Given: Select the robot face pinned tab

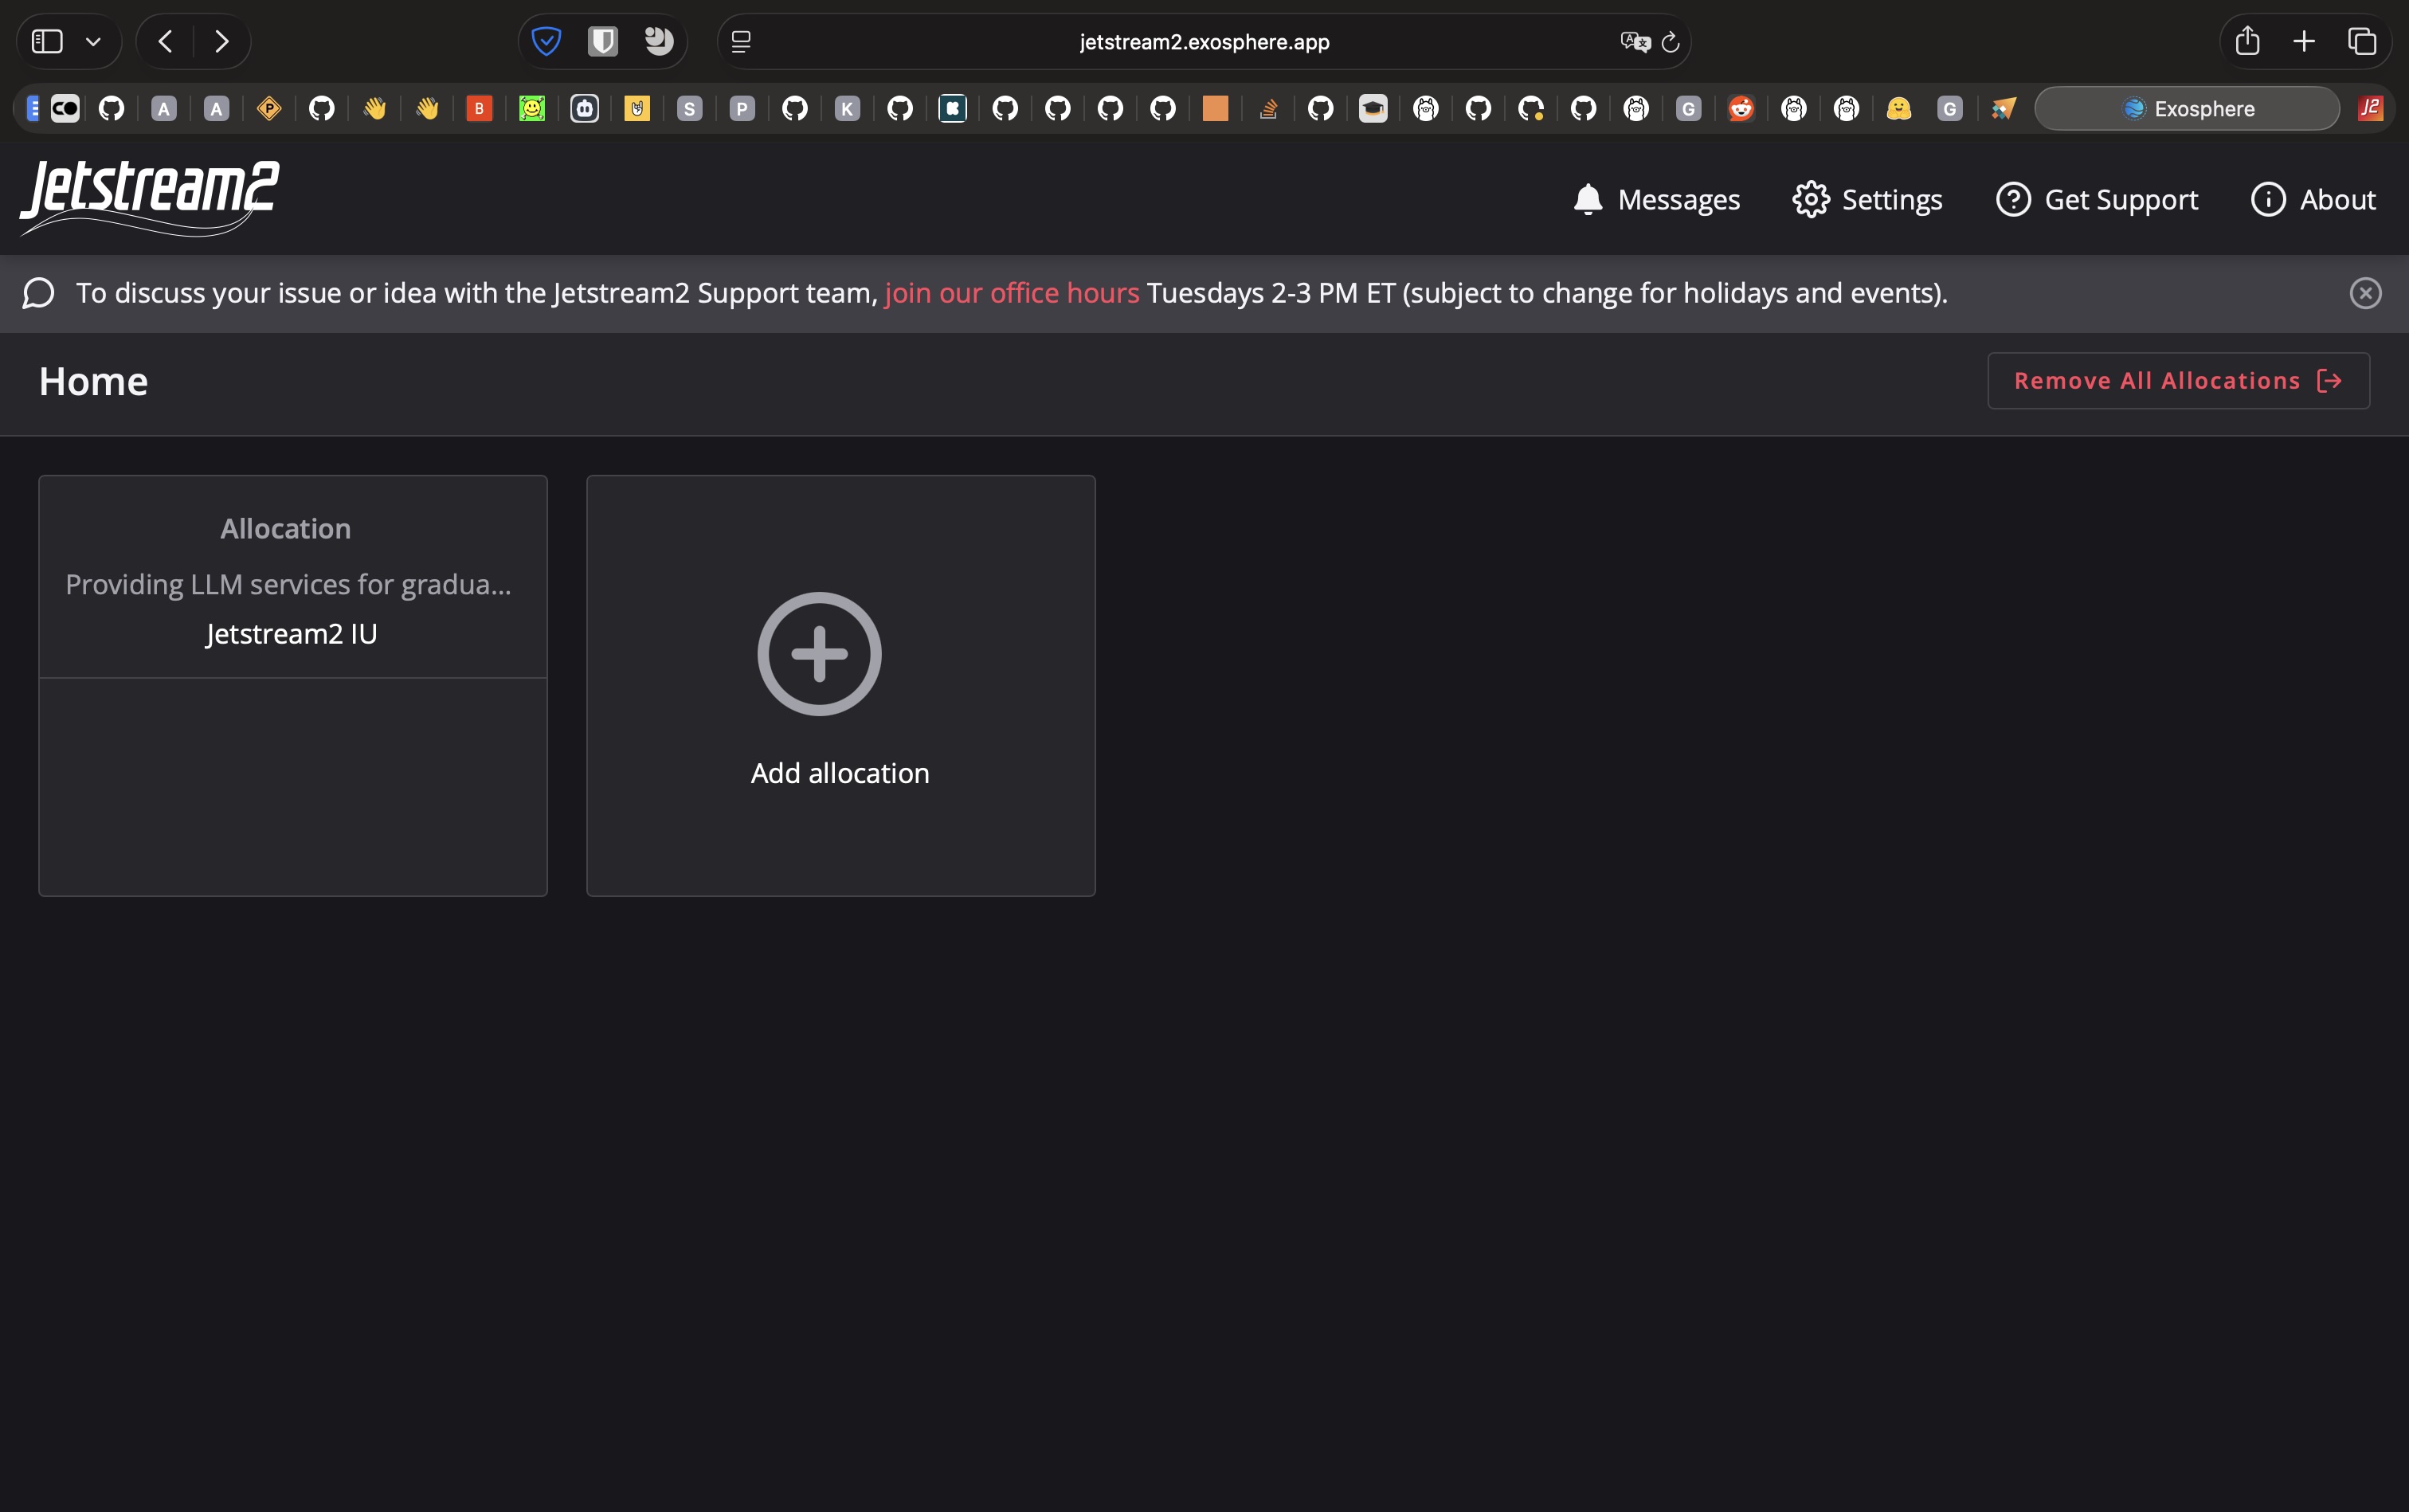Looking at the screenshot, I should 584,108.
